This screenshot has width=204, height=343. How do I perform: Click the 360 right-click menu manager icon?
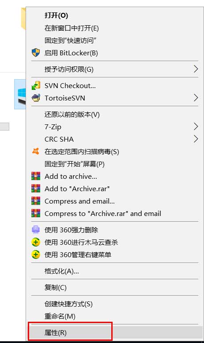[x=36, y=254]
